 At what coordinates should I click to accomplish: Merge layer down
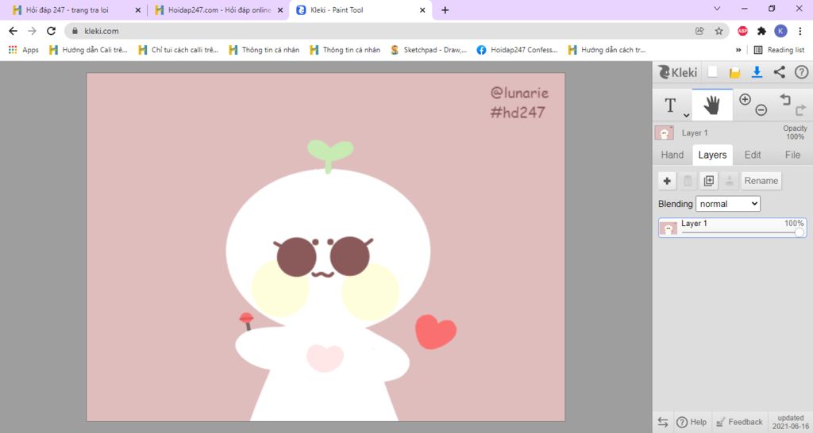click(x=729, y=181)
